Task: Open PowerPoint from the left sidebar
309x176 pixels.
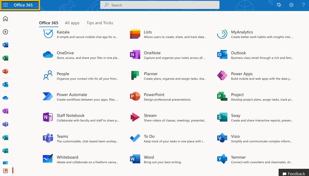Action: (x=5, y=71)
